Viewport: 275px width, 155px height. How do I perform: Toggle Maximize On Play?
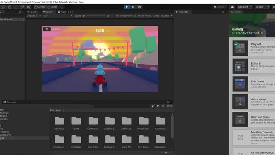pyautogui.click(x=126, y=15)
